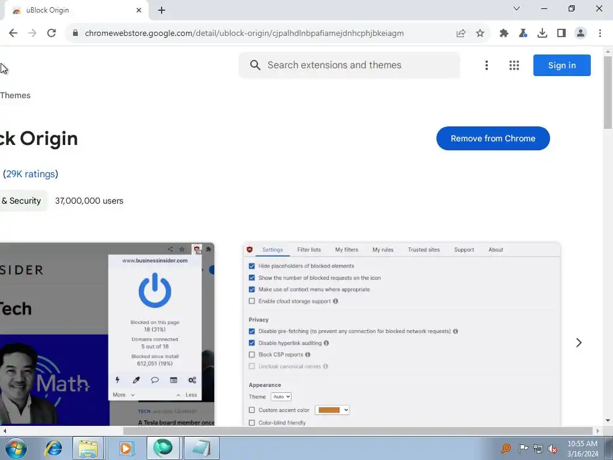Click the forward navigation arrow
613x460 pixels.
pyautogui.click(x=32, y=33)
